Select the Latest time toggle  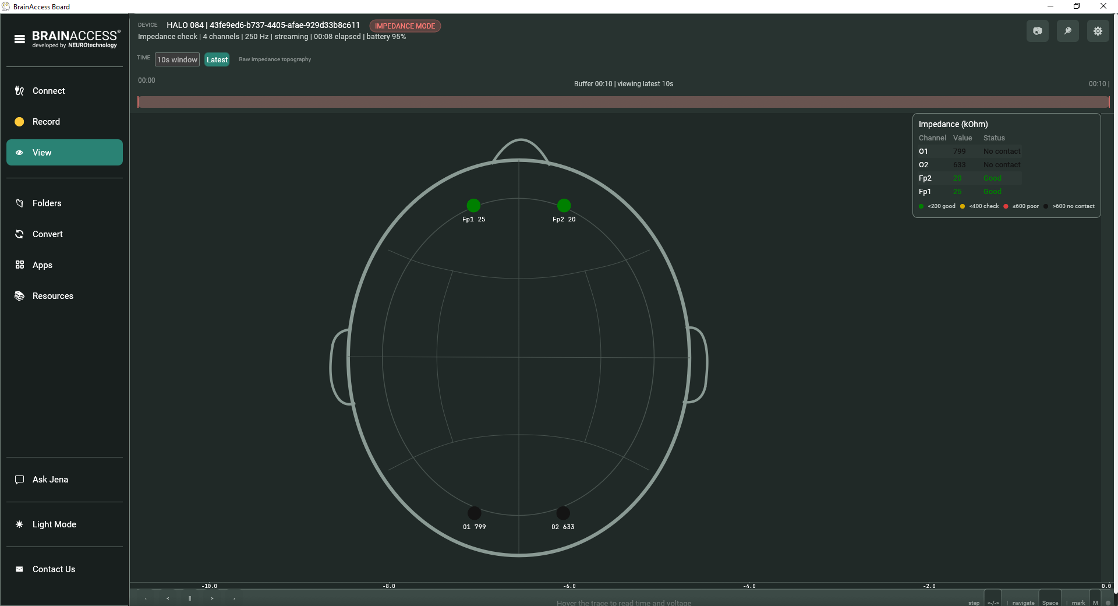coord(217,59)
